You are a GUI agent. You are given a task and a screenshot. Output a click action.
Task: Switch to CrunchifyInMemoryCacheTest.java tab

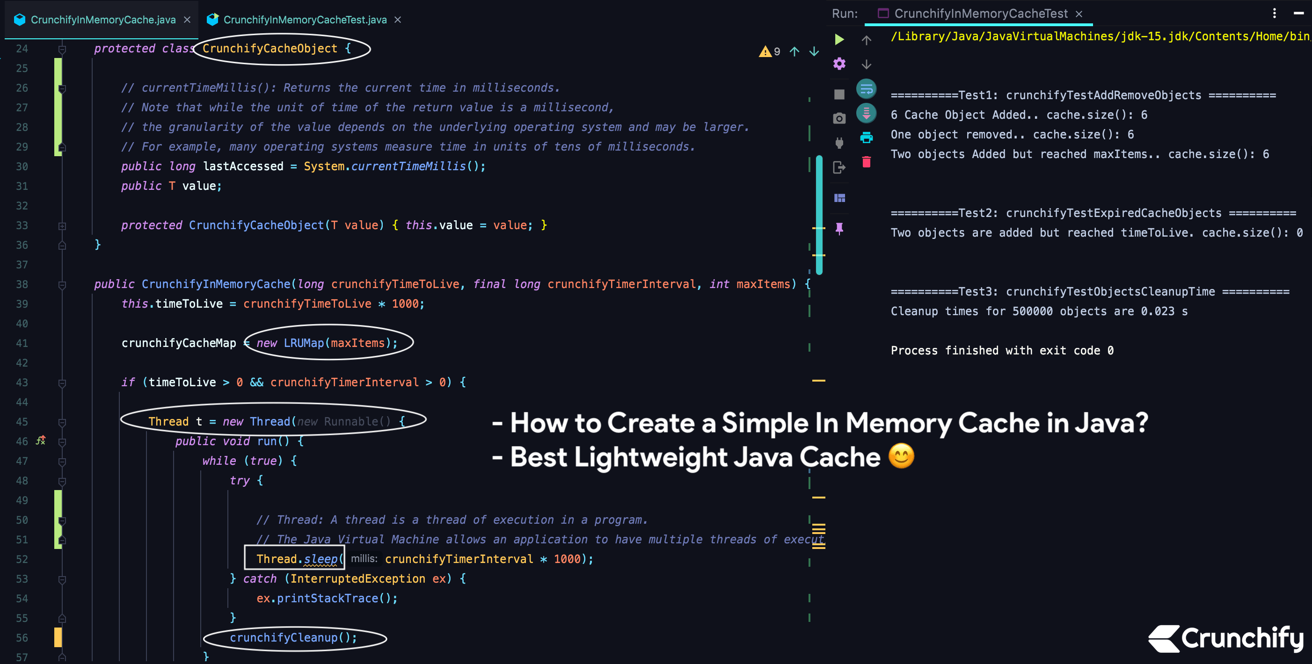(303, 20)
